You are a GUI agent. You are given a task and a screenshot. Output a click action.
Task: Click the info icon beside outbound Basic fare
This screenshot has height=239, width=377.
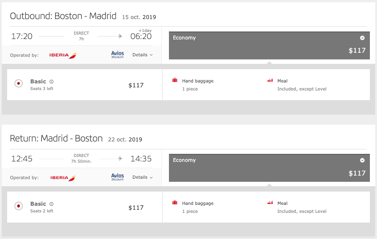pyautogui.click(x=52, y=82)
